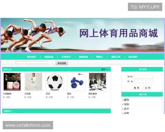Open the 联系我们 contact page

pyautogui.click(x=133, y=57)
